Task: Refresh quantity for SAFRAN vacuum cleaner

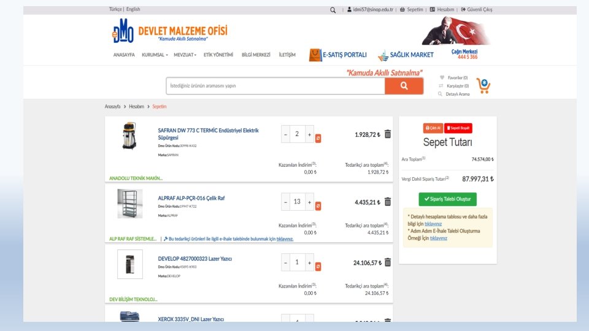Action: point(318,139)
